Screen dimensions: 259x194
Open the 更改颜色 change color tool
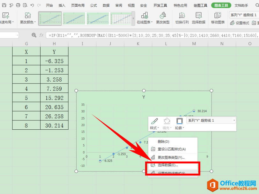pyautogui.click(x=28, y=18)
